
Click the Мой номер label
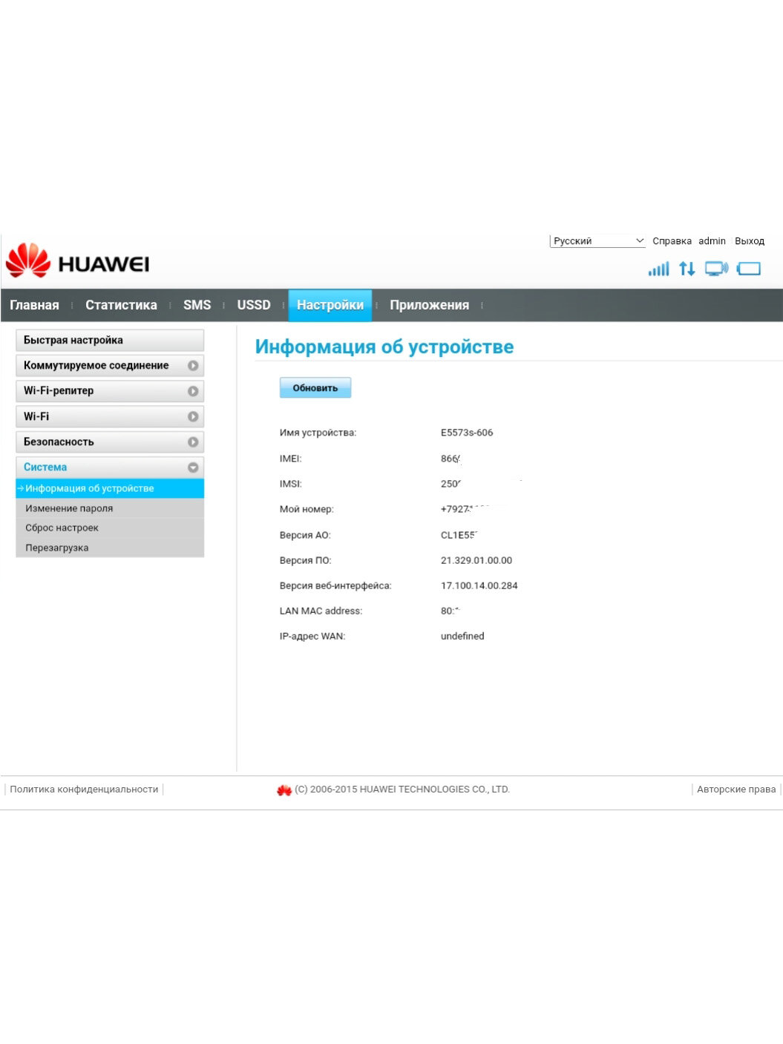307,509
